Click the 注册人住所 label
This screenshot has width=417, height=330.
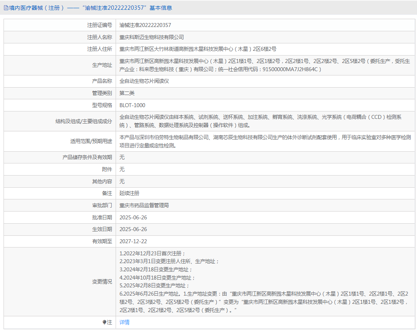click(x=100, y=49)
